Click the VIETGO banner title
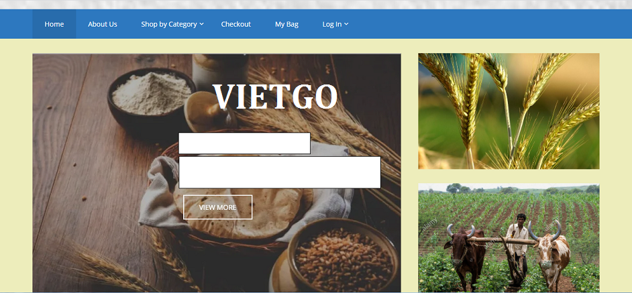The image size is (632, 293). click(x=275, y=97)
